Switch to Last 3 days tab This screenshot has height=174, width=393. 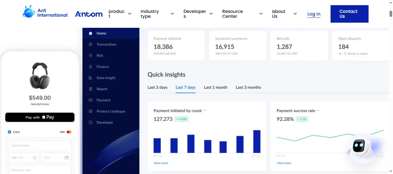(x=157, y=87)
